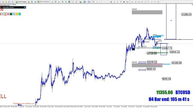Select the Horizontal Line drawing tool
193x108 pixels.
105,2
